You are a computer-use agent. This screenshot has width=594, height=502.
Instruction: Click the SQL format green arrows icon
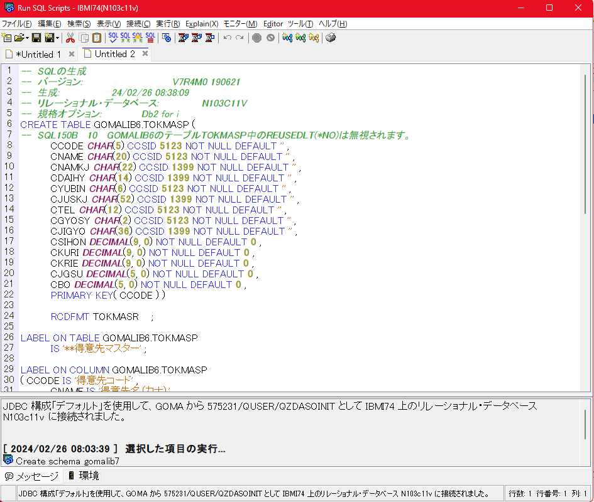pyautogui.click(x=125, y=38)
